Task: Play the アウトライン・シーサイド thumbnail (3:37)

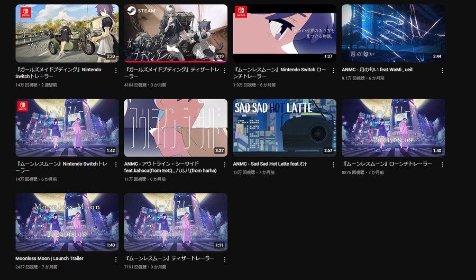Action: [176, 128]
